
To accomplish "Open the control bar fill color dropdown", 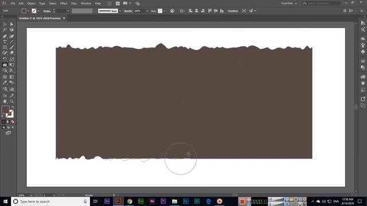I will point(28,11).
